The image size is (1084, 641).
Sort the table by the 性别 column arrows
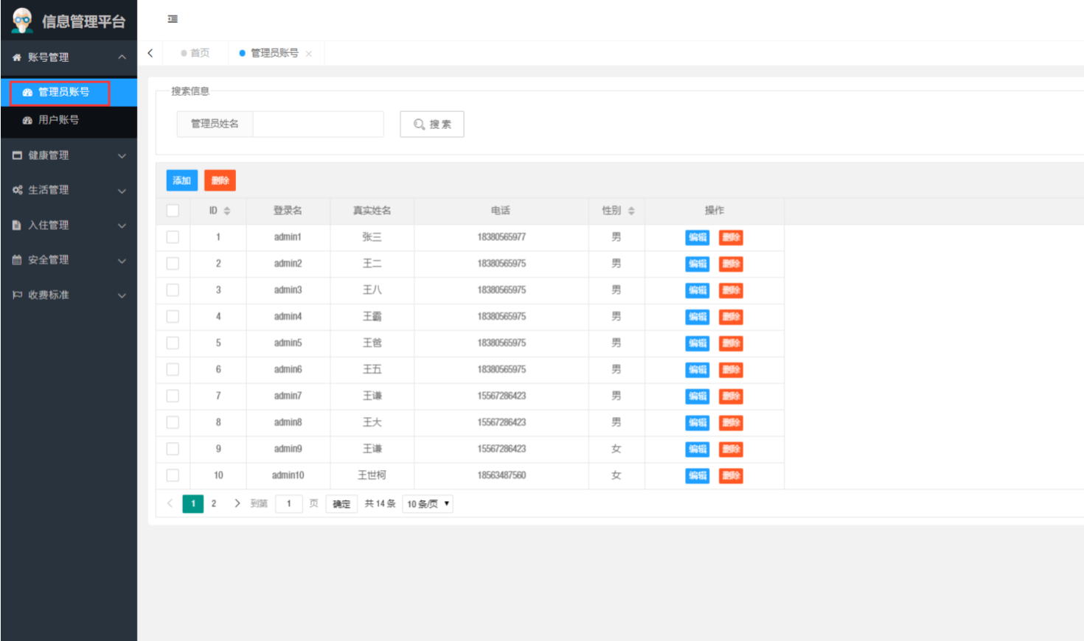tap(631, 211)
